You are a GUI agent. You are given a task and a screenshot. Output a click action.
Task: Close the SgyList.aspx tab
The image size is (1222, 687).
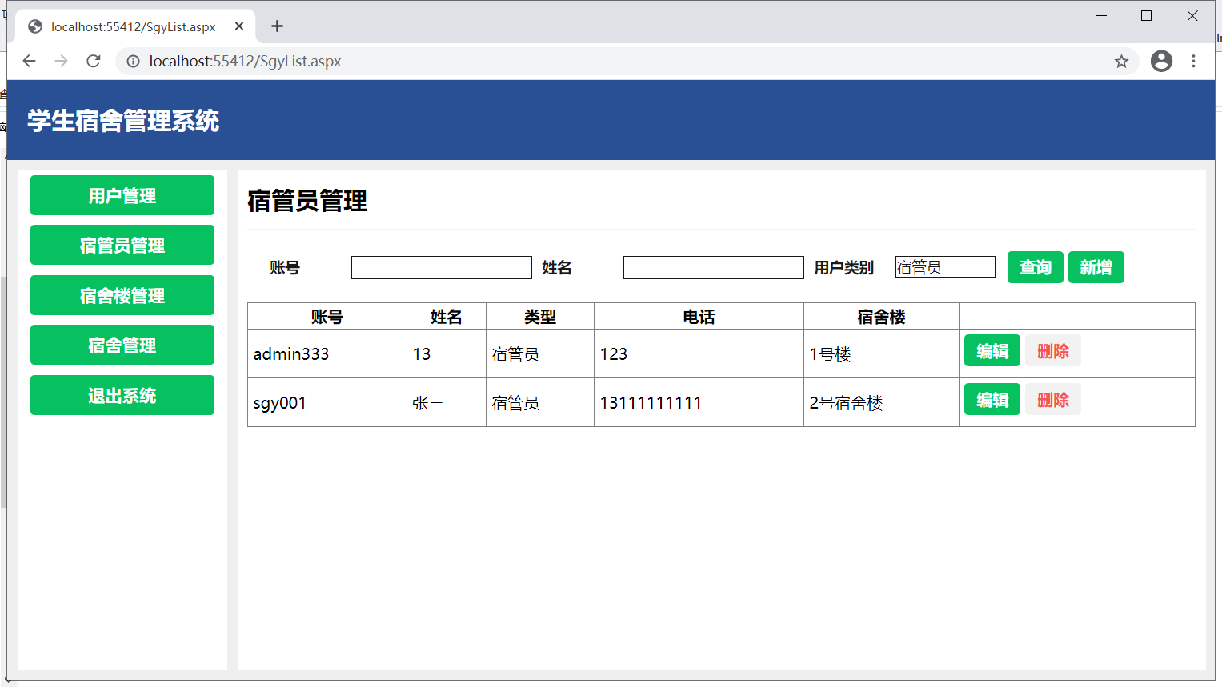[x=239, y=26]
